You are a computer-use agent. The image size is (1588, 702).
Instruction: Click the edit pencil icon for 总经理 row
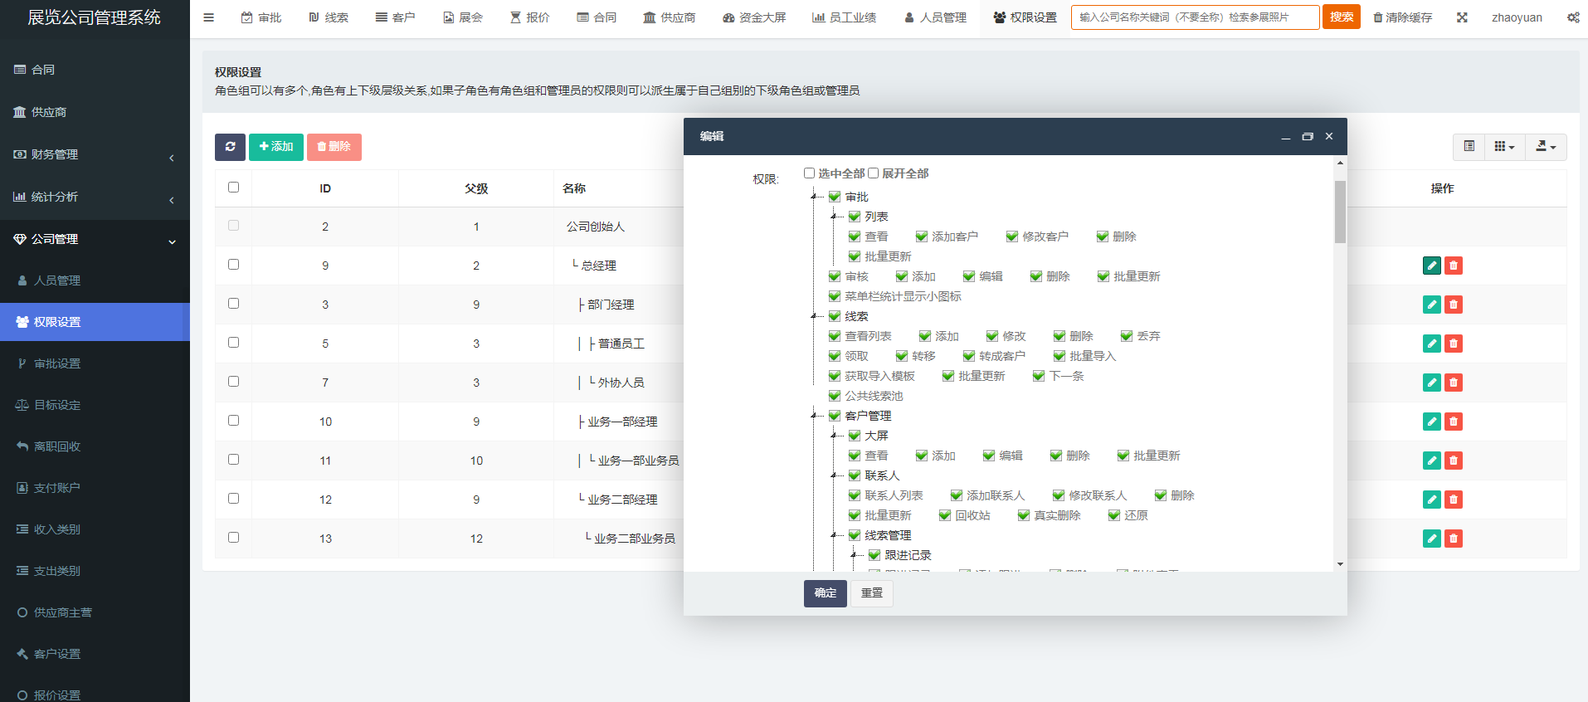point(1431,266)
